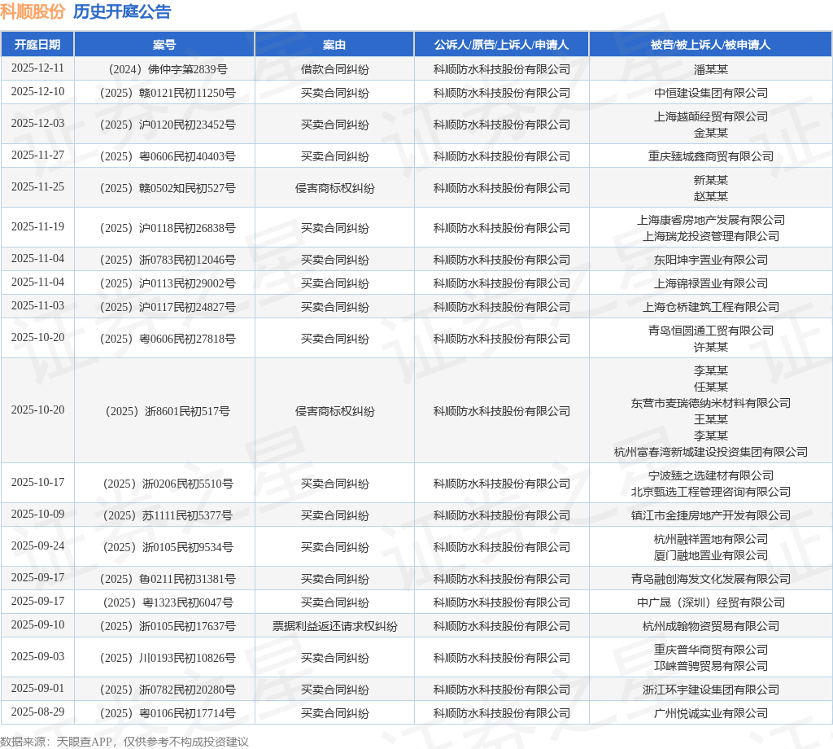Click the 借款合同纠纷 cause cell
This screenshot has height=749, width=833.
pos(334,70)
